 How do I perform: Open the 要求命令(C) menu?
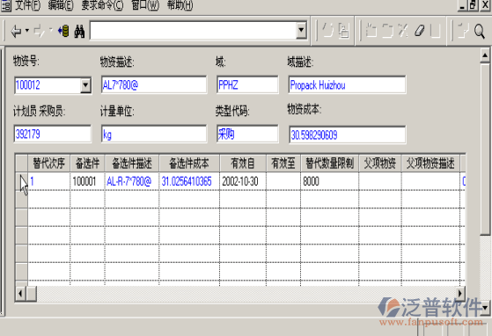pyautogui.click(x=102, y=5)
